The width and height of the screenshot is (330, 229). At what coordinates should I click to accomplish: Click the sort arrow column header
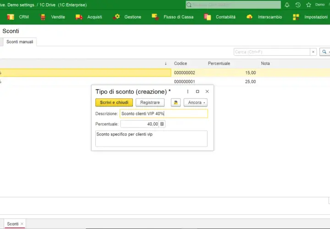pos(165,64)
